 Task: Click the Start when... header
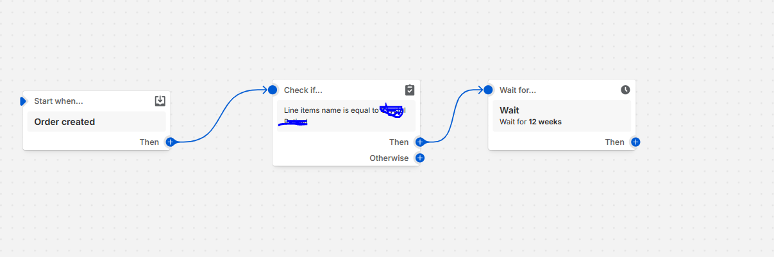(x=58, y=101)
